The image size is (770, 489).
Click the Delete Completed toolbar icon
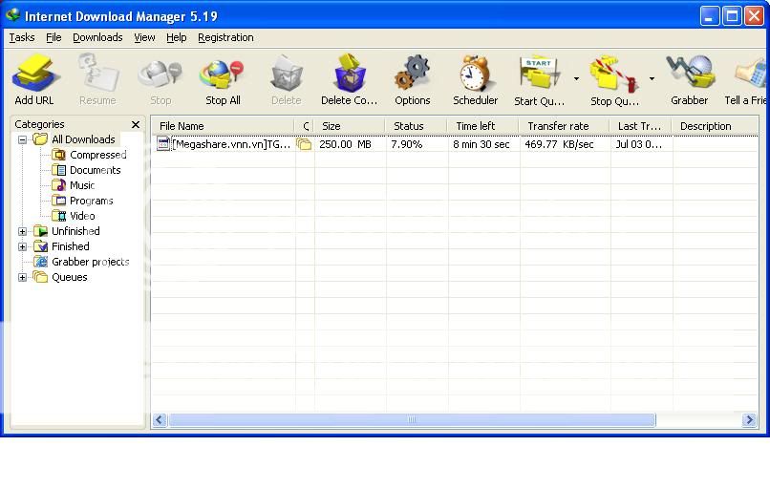350,74
